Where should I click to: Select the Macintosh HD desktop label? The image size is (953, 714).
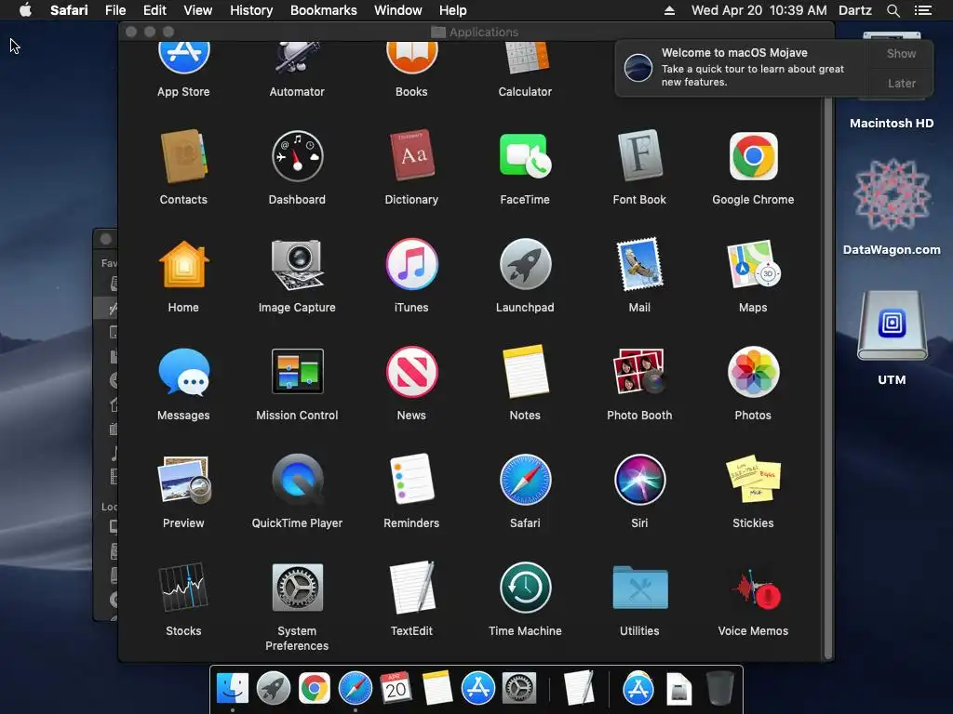[x=892, y=124]
